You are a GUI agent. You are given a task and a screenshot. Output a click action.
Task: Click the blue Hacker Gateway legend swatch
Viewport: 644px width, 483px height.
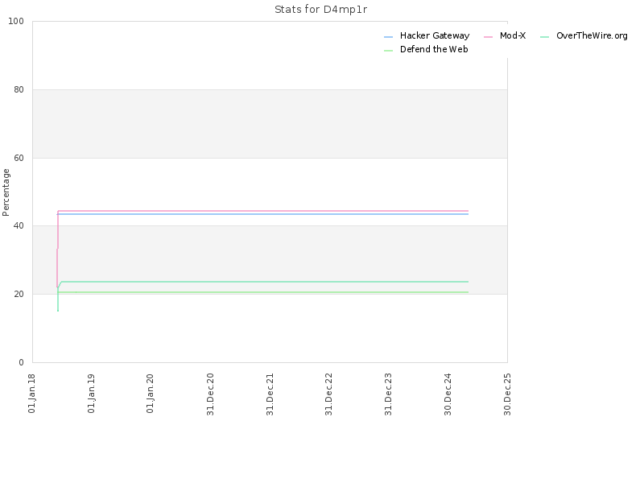coord(389,37)
